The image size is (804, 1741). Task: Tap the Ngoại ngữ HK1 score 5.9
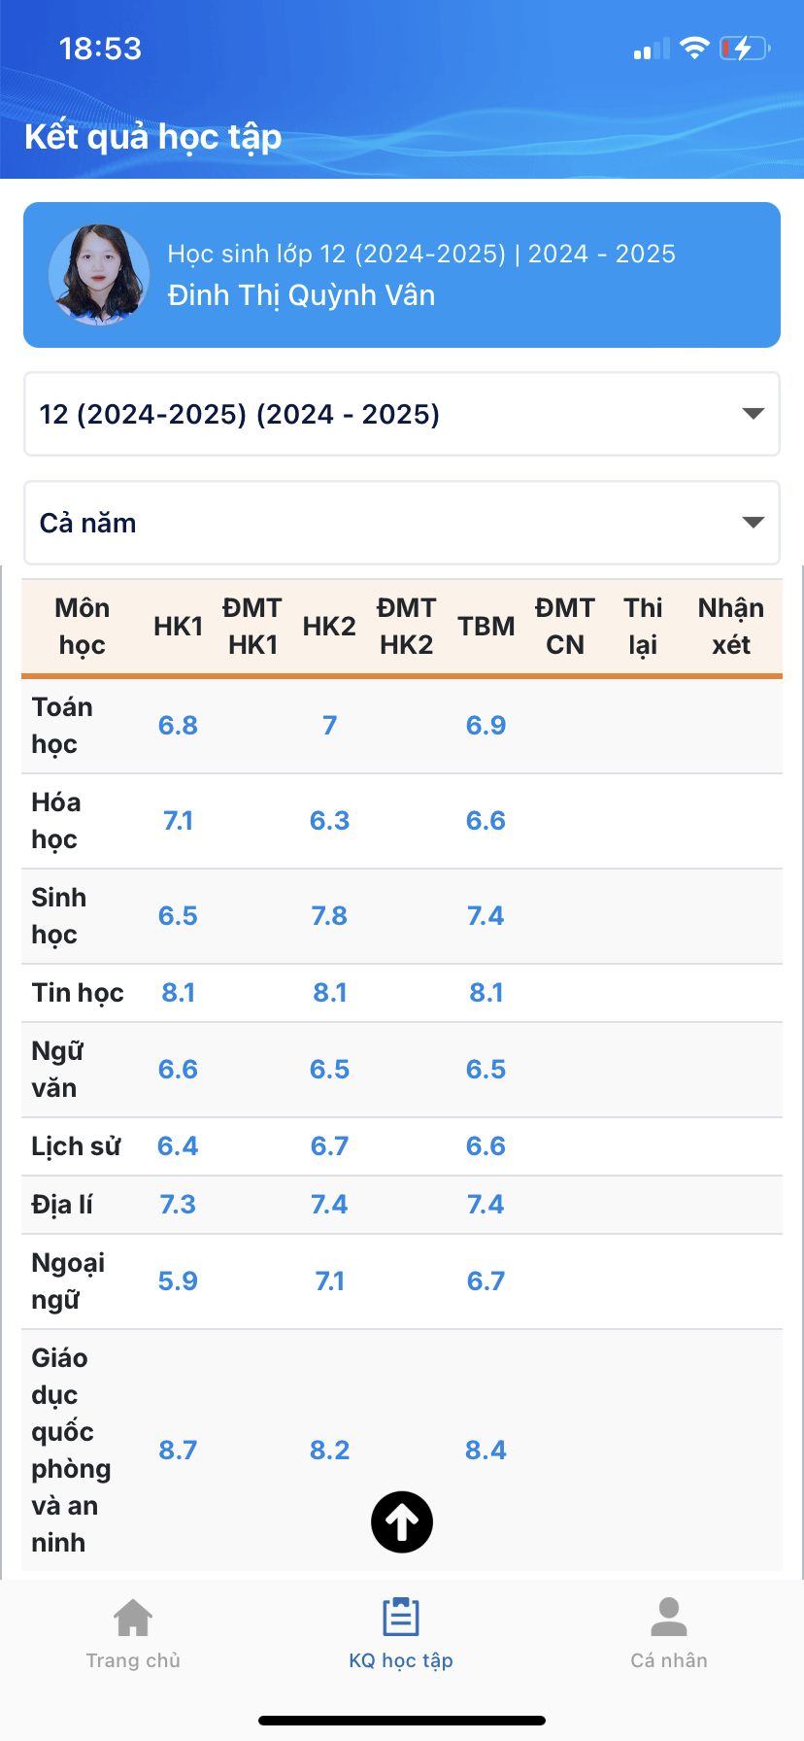(178, 1280)
